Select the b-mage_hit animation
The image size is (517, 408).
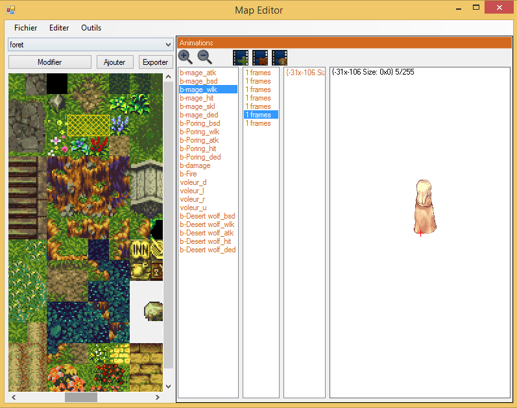click(208, 98)
